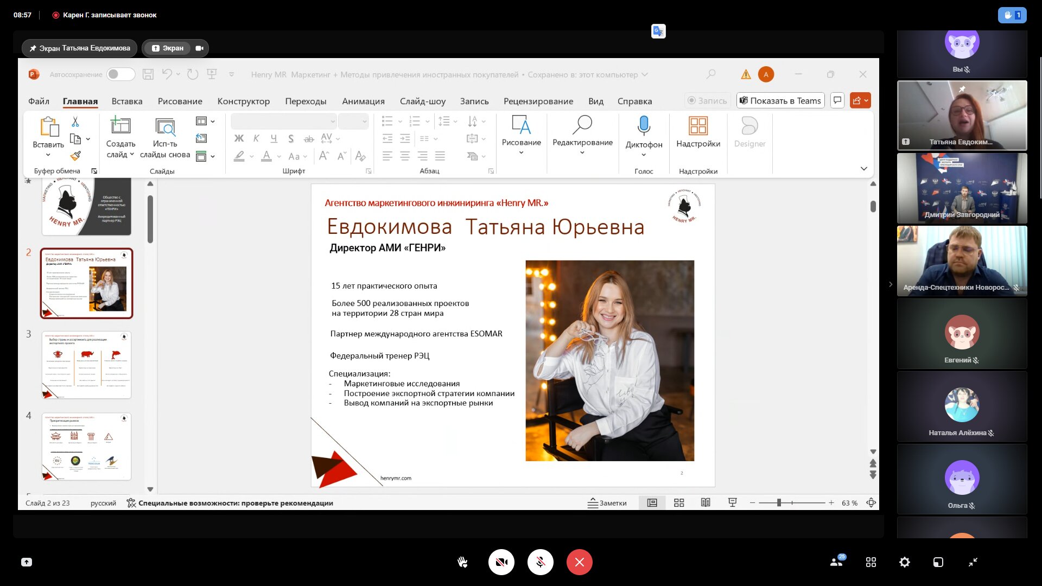Click the Cut scissors icon
Image resolution: width=1042 pixels, height=586 pixels.
75,122
